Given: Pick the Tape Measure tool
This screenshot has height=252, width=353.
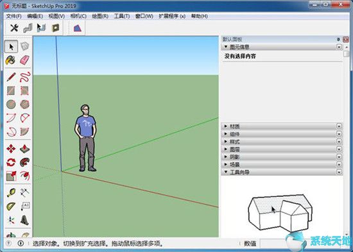Looking at the screenshot, I should coord(11,192).
